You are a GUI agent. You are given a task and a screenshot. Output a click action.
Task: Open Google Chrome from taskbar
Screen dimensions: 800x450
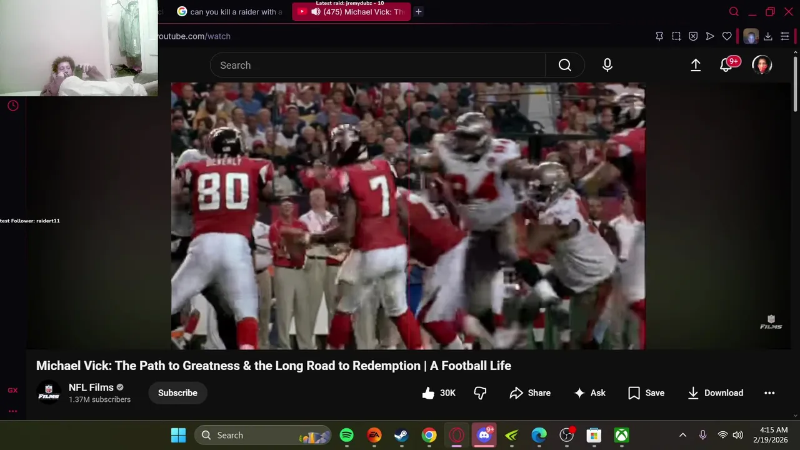[x=429, y=435]
